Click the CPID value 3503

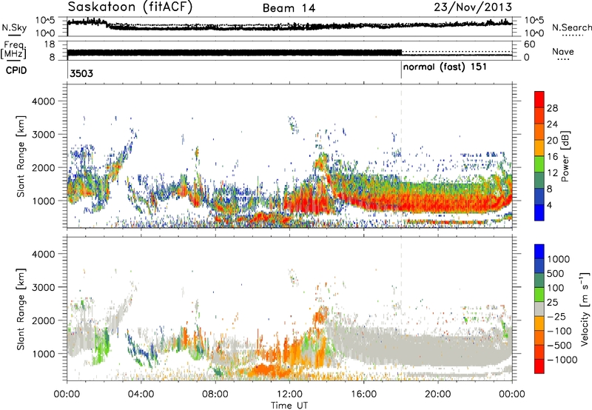coord(81,73)
